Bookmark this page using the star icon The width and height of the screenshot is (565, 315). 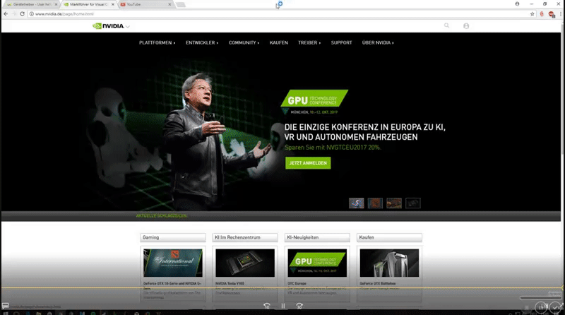pos(533,13)
